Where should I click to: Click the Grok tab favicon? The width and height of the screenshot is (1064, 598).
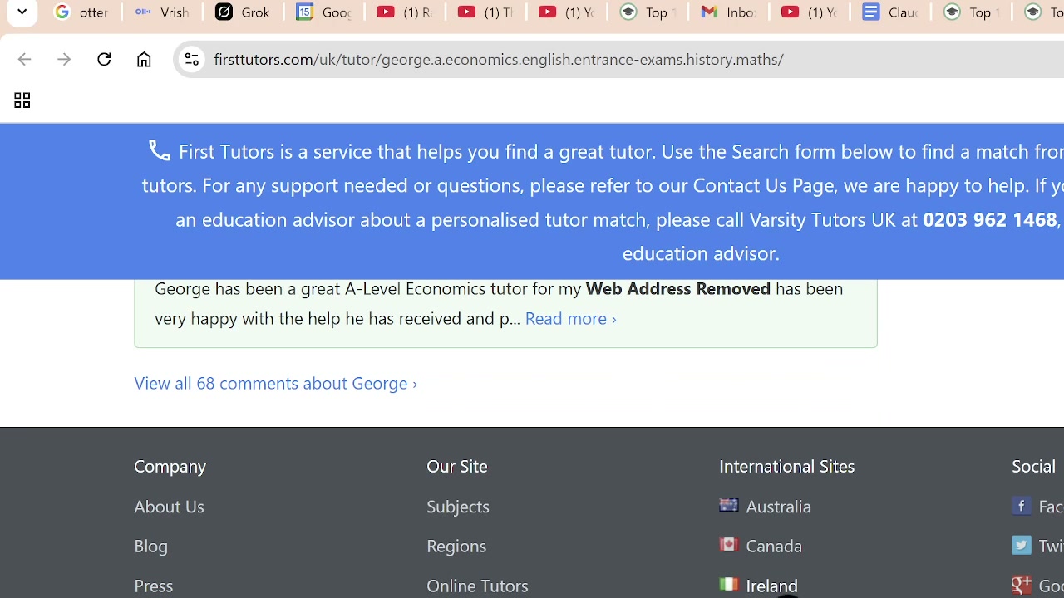(224, 12)
